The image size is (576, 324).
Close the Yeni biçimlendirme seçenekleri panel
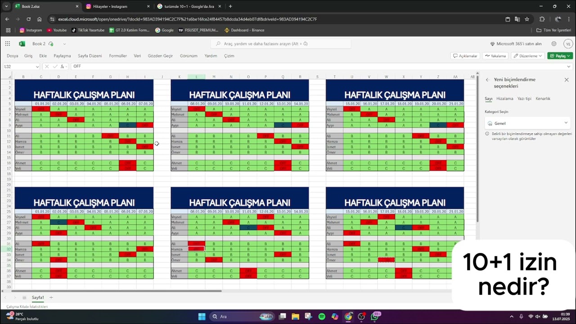[567, 80]
